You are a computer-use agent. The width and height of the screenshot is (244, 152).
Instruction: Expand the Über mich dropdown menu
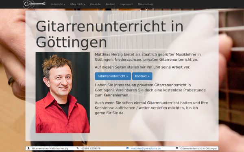78,4
